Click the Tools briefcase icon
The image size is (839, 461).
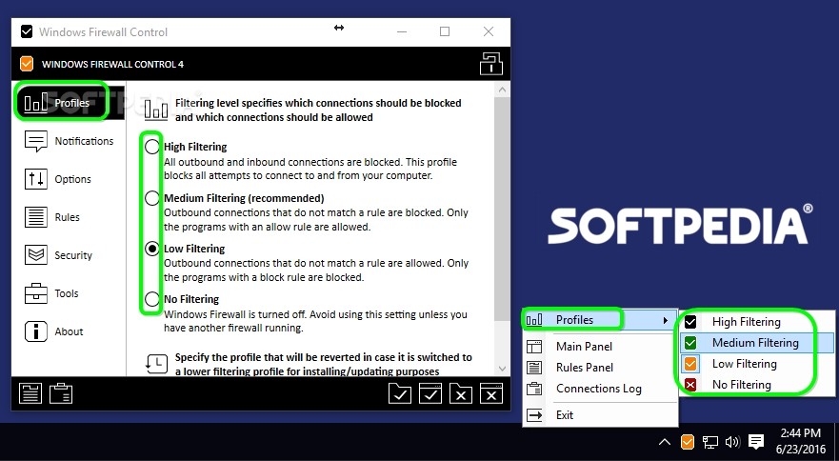[36, 293]
